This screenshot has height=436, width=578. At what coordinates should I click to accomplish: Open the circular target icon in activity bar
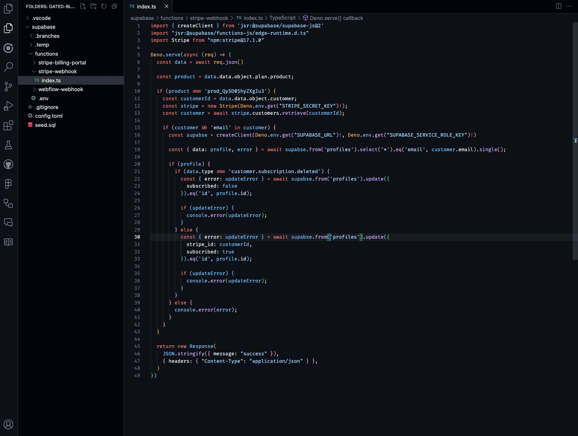[8, 48]
